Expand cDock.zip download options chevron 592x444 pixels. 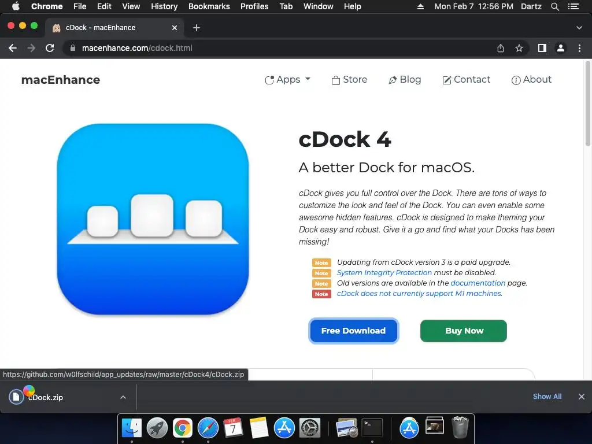coord(123,397)
